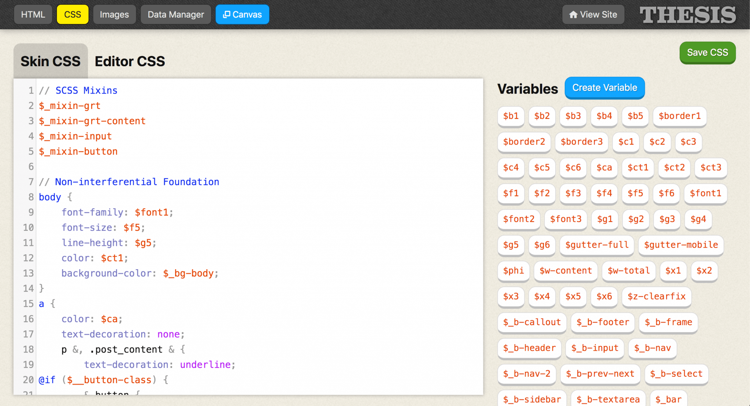The image size is (750, 406).
Task: Select the $font1 variable
Action: pyautogui.click(x=706, y=193)
